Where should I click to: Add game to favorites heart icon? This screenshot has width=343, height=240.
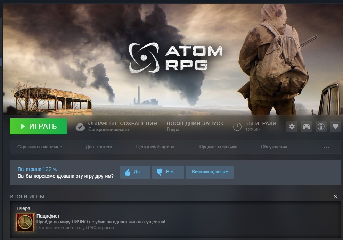coord(336,126)
